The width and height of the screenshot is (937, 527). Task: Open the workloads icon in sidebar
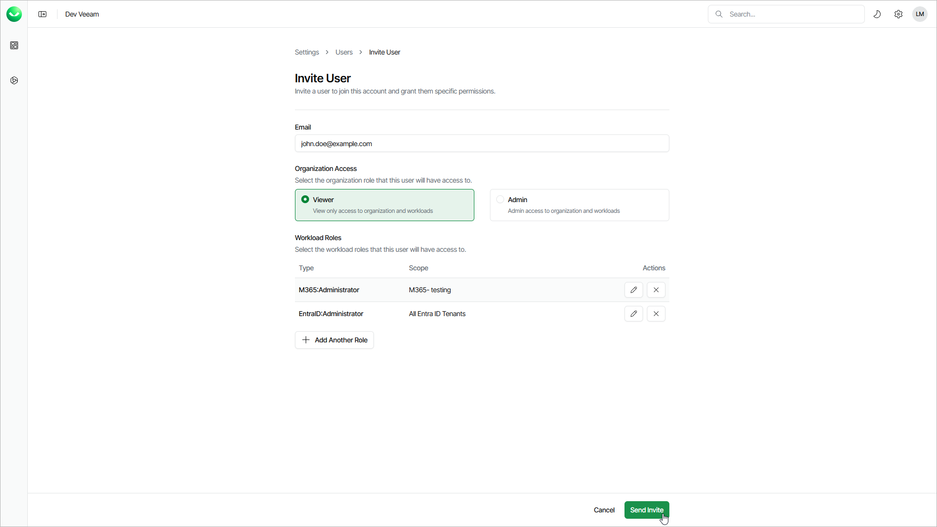[x=14, y=80]
